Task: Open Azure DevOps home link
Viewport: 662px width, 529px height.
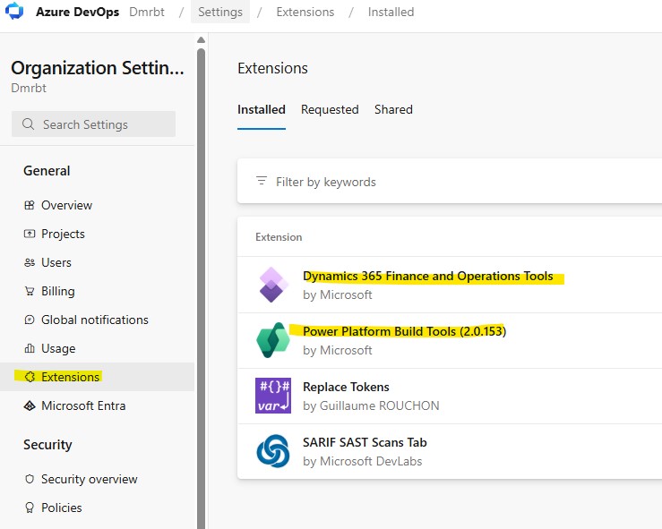Action: (77, 12)
